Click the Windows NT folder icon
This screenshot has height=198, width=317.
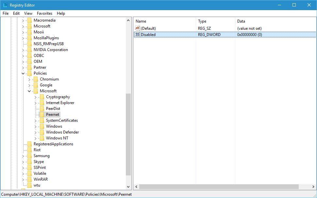[42, 138]
